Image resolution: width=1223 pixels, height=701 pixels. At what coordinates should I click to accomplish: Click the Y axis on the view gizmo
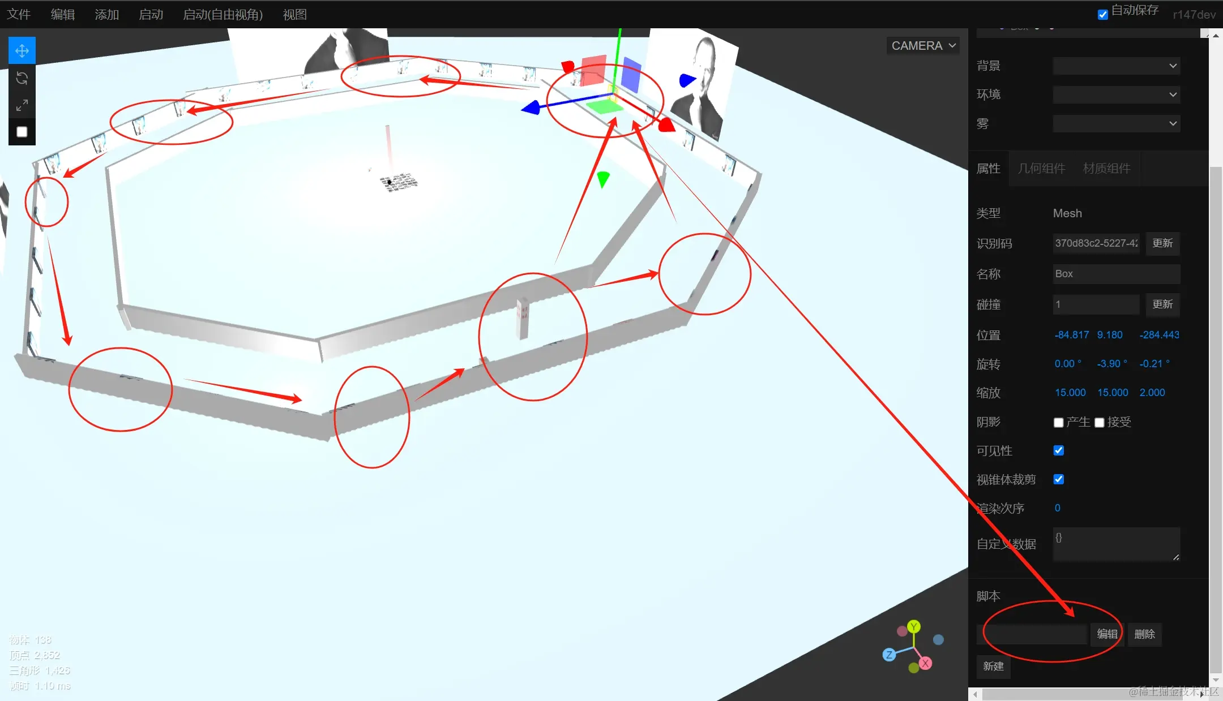(x=913, y=627)
